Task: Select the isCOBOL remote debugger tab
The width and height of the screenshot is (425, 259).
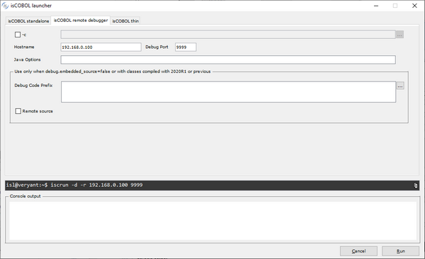Action: [x=81, y=21]
